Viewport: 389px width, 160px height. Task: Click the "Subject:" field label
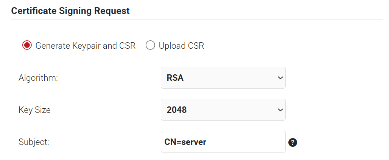click(34, 142)
